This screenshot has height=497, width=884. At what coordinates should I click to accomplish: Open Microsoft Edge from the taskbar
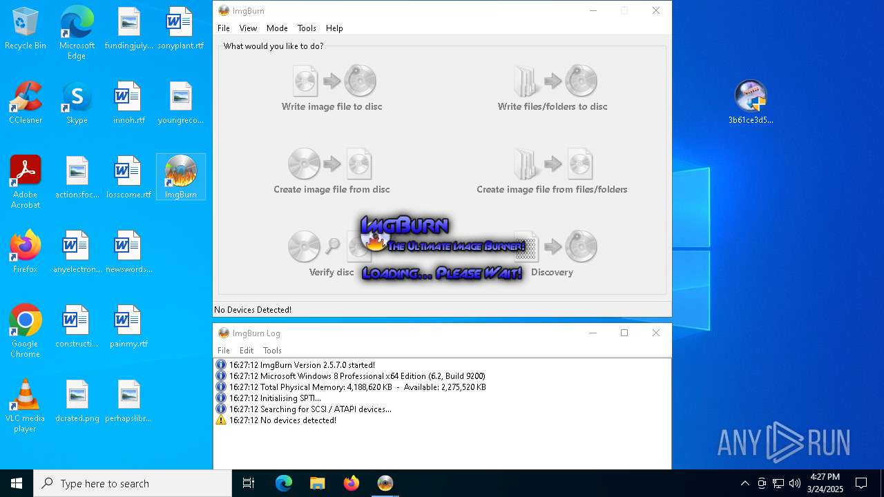284,483
